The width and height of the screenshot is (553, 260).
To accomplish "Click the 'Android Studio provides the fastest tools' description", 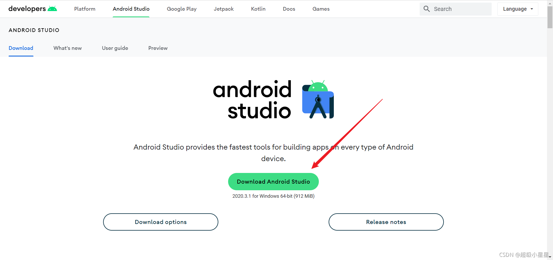I will pyautogui.click(x=273, y=153).
